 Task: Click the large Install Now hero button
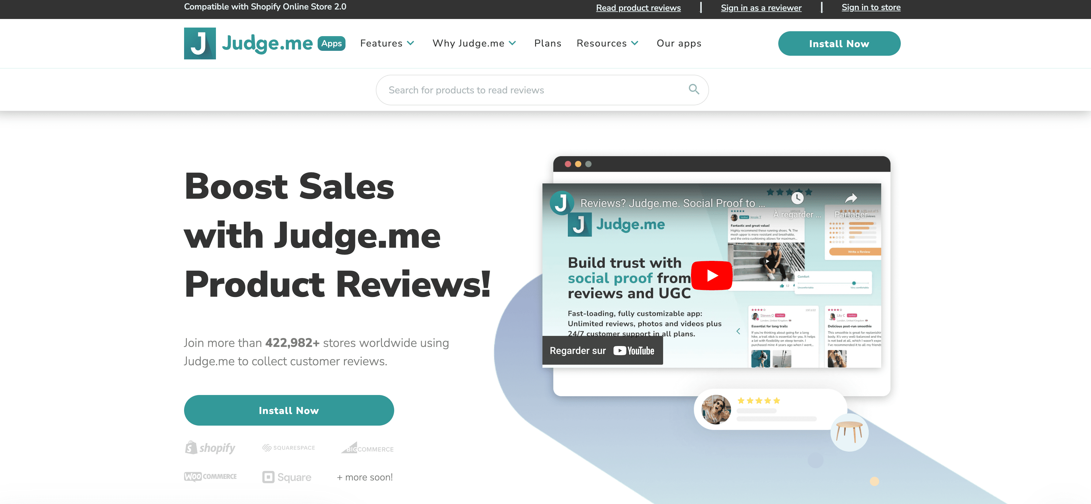289,410
